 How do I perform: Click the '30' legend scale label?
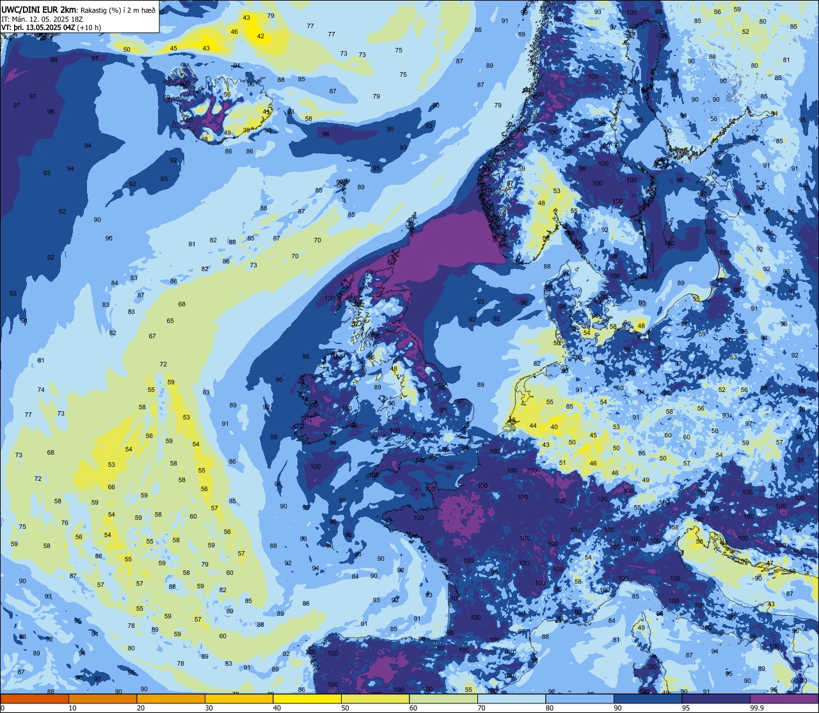pyautogui.click(x=209, y=708)
